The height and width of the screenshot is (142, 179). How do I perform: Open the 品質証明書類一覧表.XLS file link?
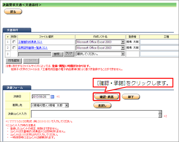pos(33,48)
